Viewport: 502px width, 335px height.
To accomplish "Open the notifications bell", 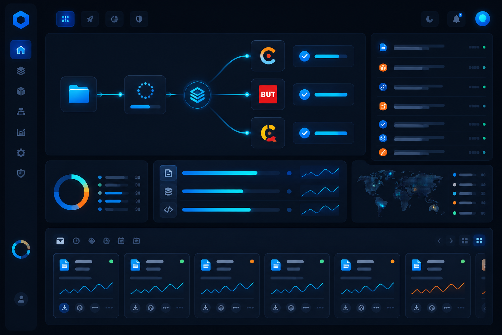I will (456, 19).
